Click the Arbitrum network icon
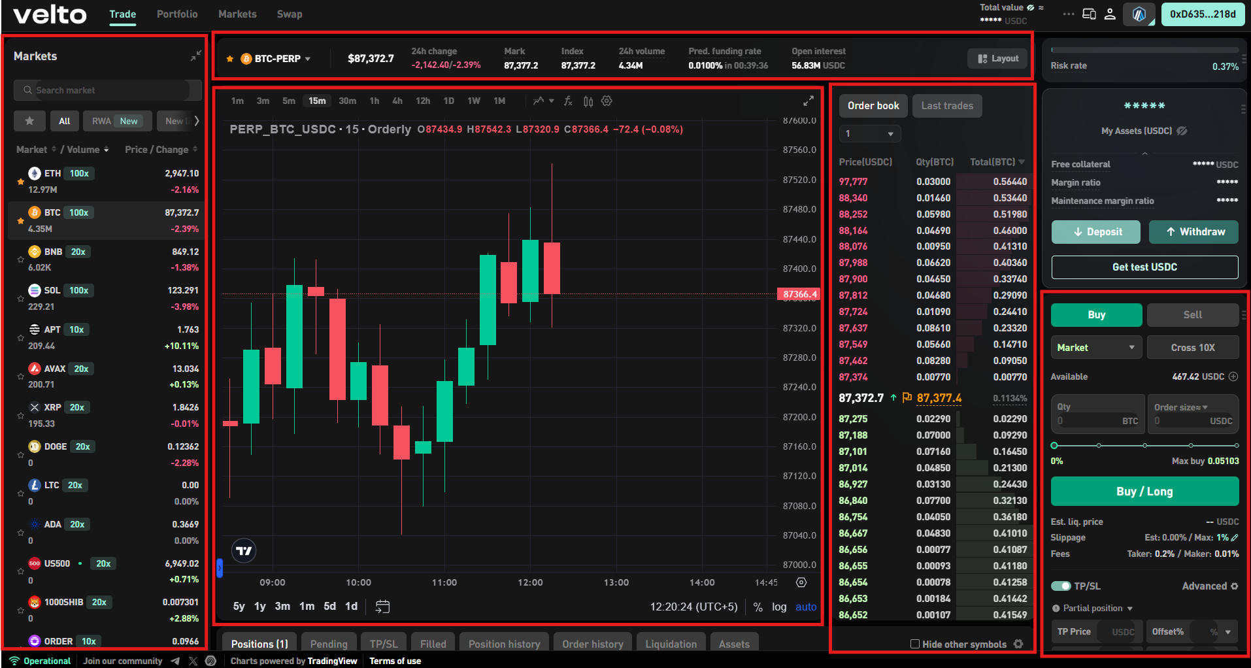The height and width of the screenshot is (668, 1251). [x=1139, y=14]
